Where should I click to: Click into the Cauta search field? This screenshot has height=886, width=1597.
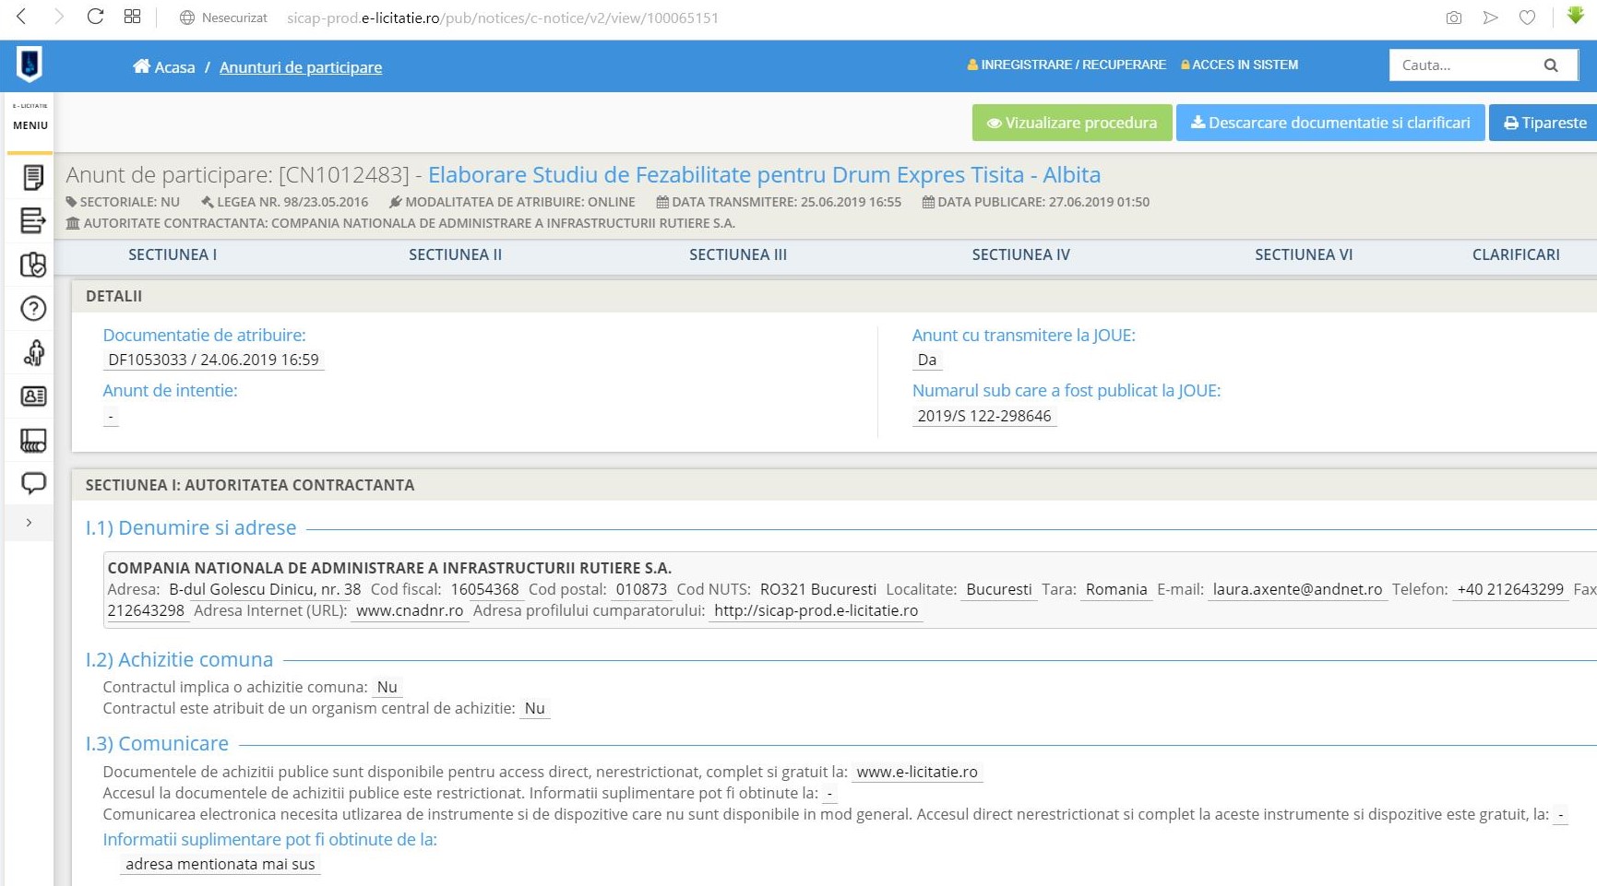(x=1462, y=65)
